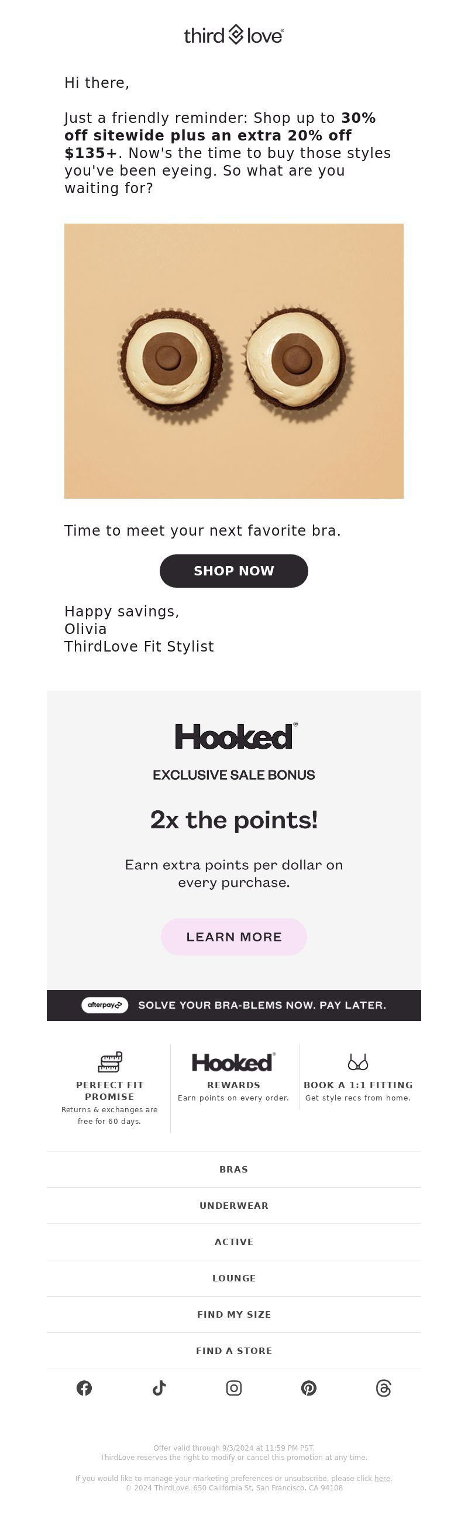Image resolution: width=468 pixels, height=1522 pixels.
Task: Go to FIND A STORE
Action: (x=233, y=1350)
